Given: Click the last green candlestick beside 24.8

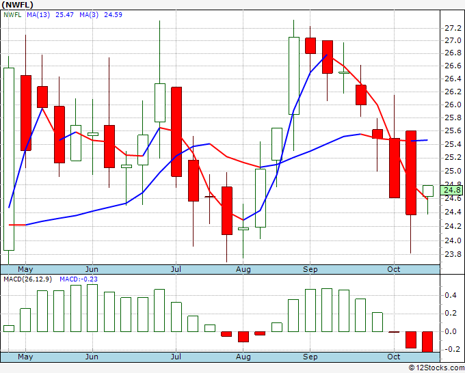Looking at the screenshot, I should click(427, 191).
